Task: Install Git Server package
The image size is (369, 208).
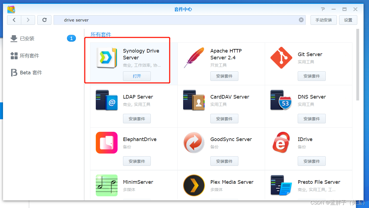Action: [312, 76]
